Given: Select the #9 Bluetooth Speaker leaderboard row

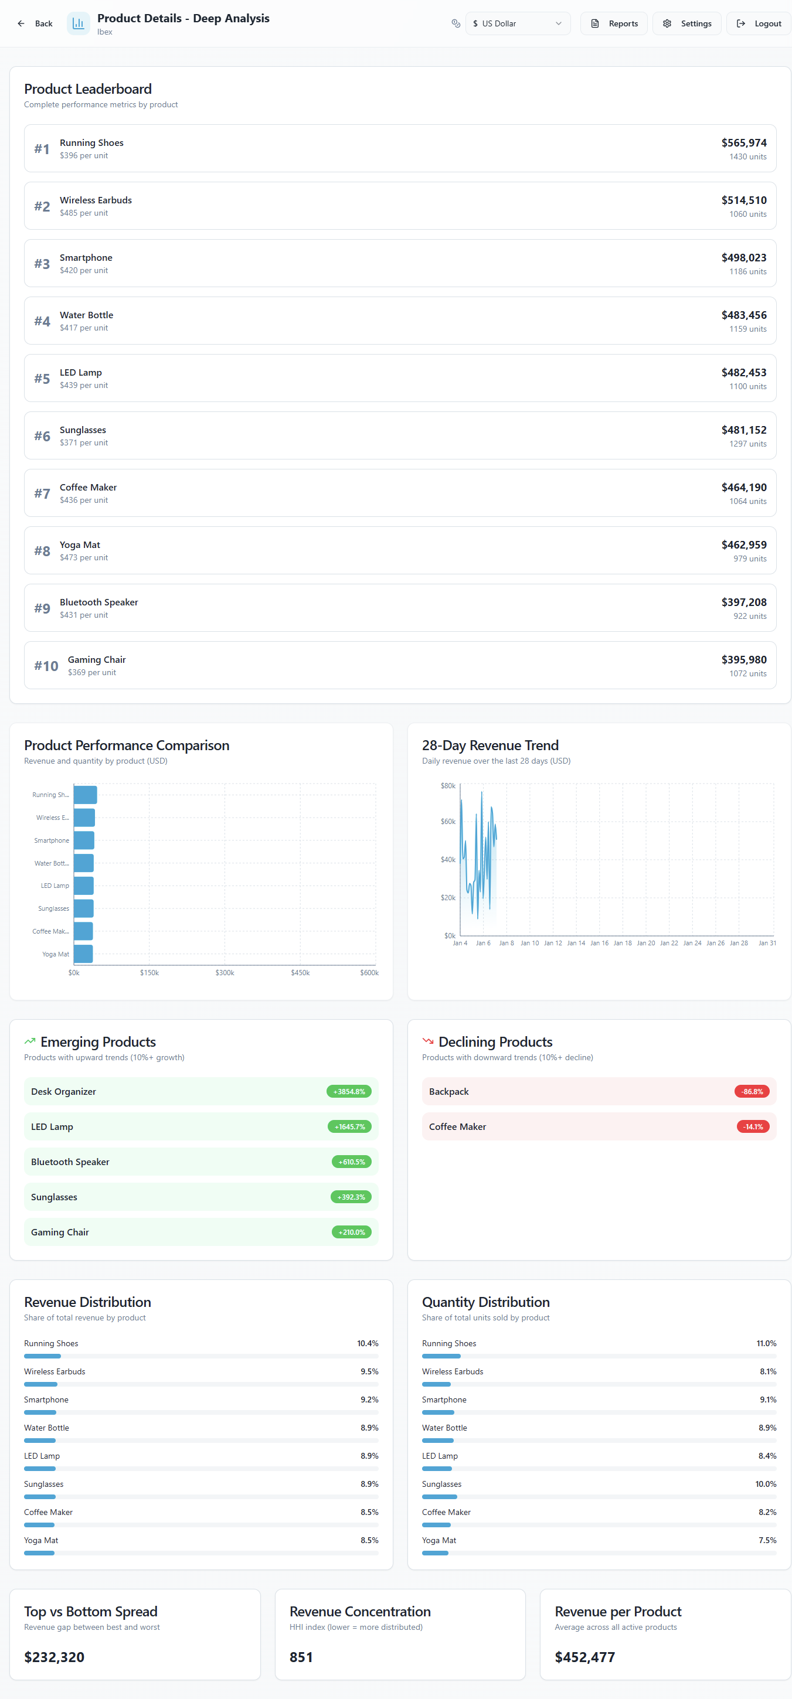Looking at the screenshot, I should click(400, 607).
